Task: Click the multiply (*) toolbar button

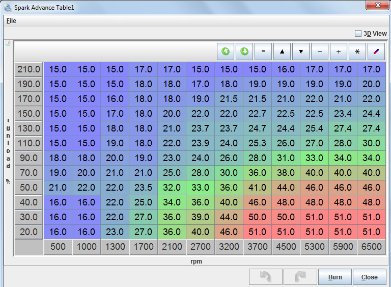Action: [357, 51]
